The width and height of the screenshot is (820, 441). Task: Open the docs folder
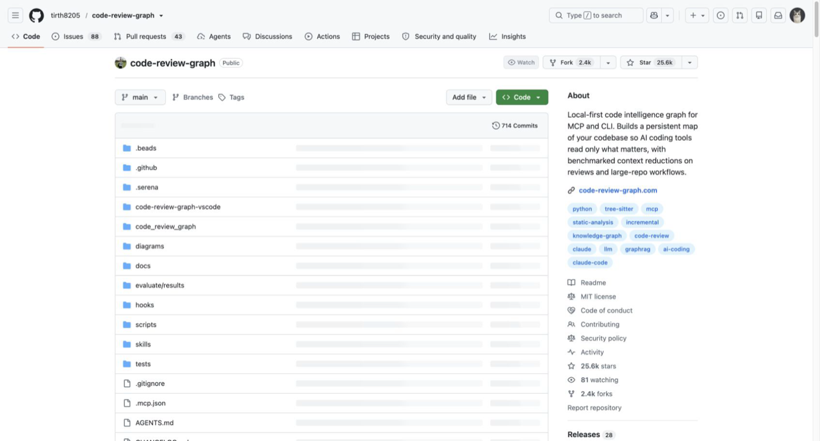[143, 266]
